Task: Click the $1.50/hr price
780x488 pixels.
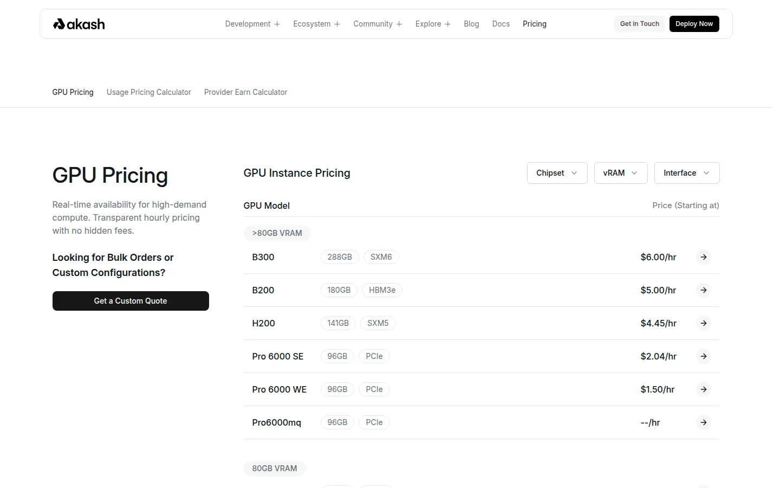Action: coord(657,389)
